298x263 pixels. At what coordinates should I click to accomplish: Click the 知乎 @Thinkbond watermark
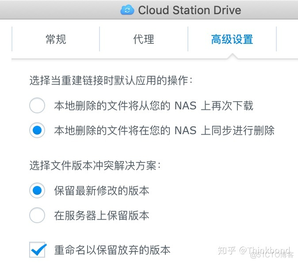coord(258,250)
